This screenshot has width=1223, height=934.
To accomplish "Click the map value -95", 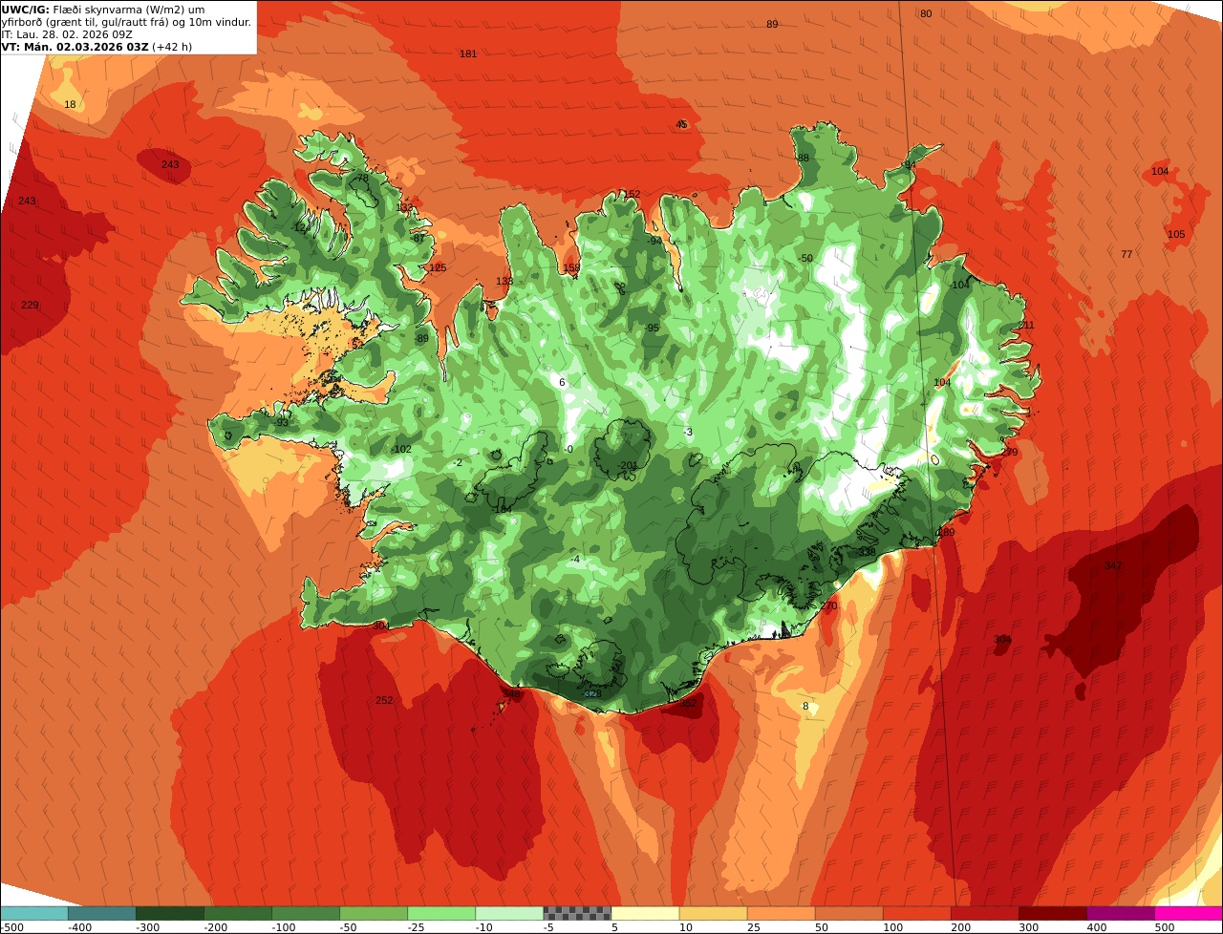I will click(653, 329).
